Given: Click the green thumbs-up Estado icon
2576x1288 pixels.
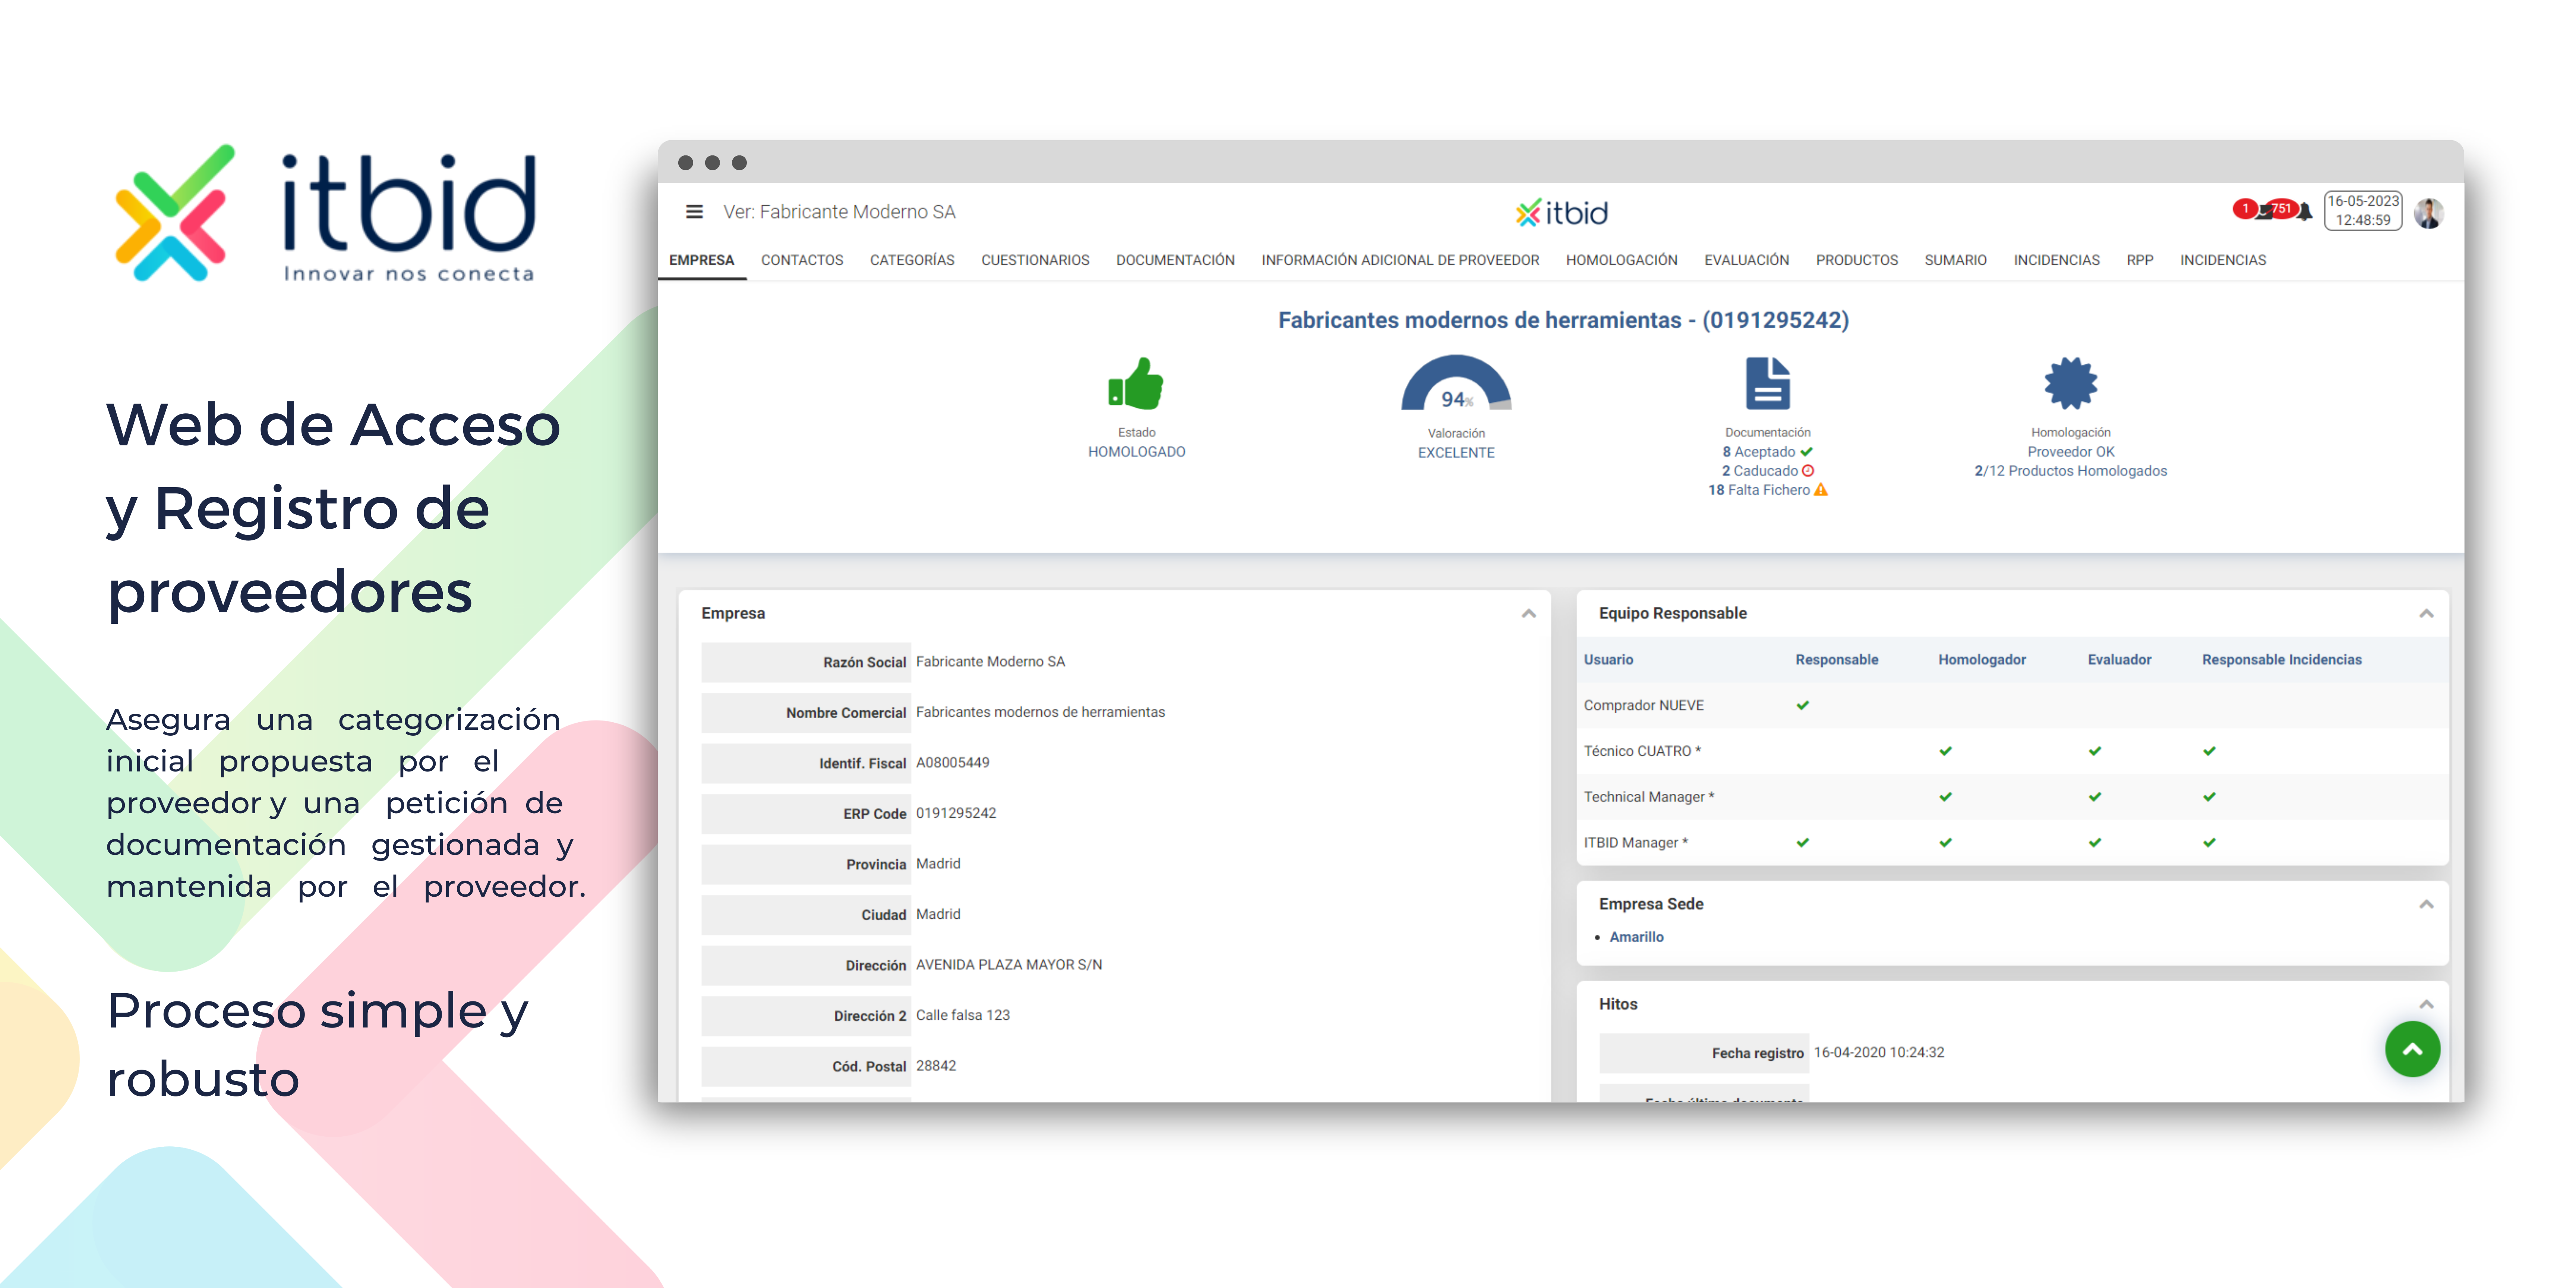Looking at the screenshot, I should coord(1136,384).
